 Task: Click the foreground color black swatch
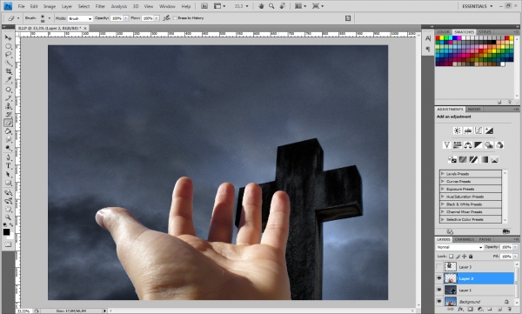pyautogui.click(x=6, y=232)
